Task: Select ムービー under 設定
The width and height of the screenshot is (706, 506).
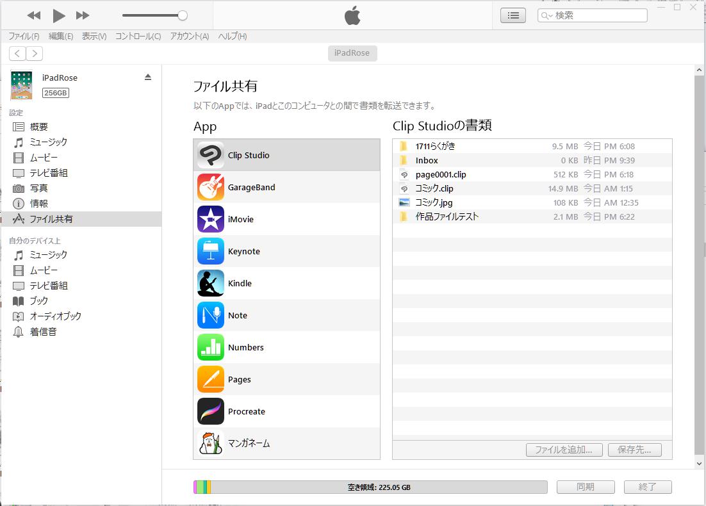Action: [x=81, y=158]
